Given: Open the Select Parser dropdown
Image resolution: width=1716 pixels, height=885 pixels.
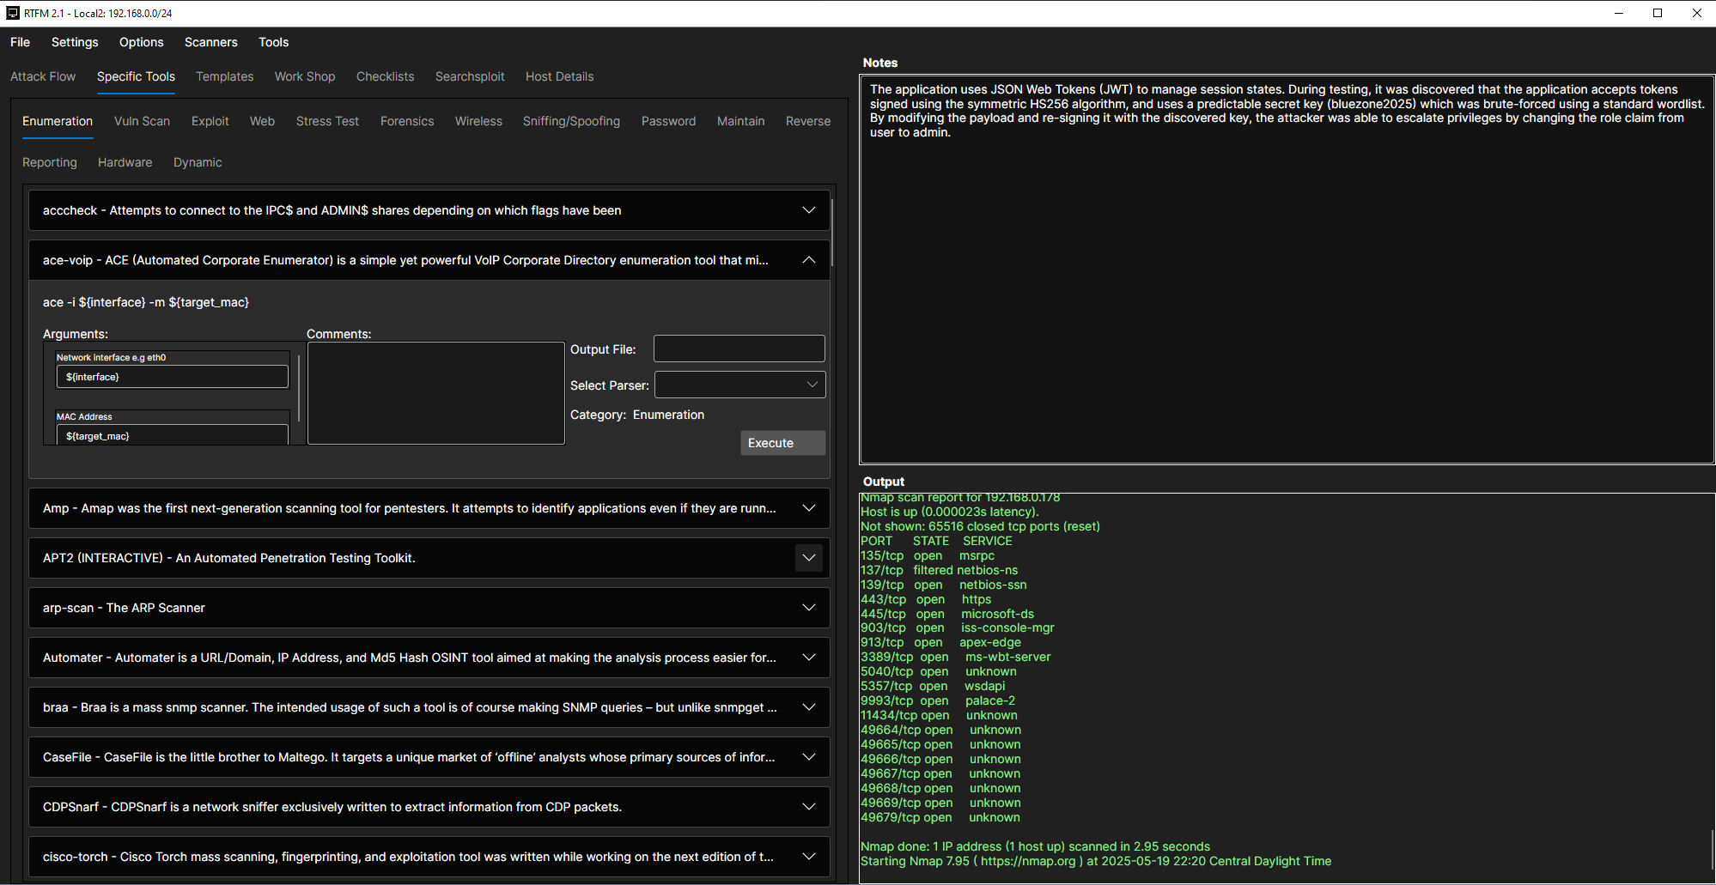Looking at the screenshot, I should tap(739, 385).
